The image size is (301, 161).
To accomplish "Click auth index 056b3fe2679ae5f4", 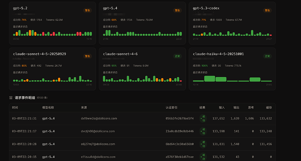I will coord(180,119).
